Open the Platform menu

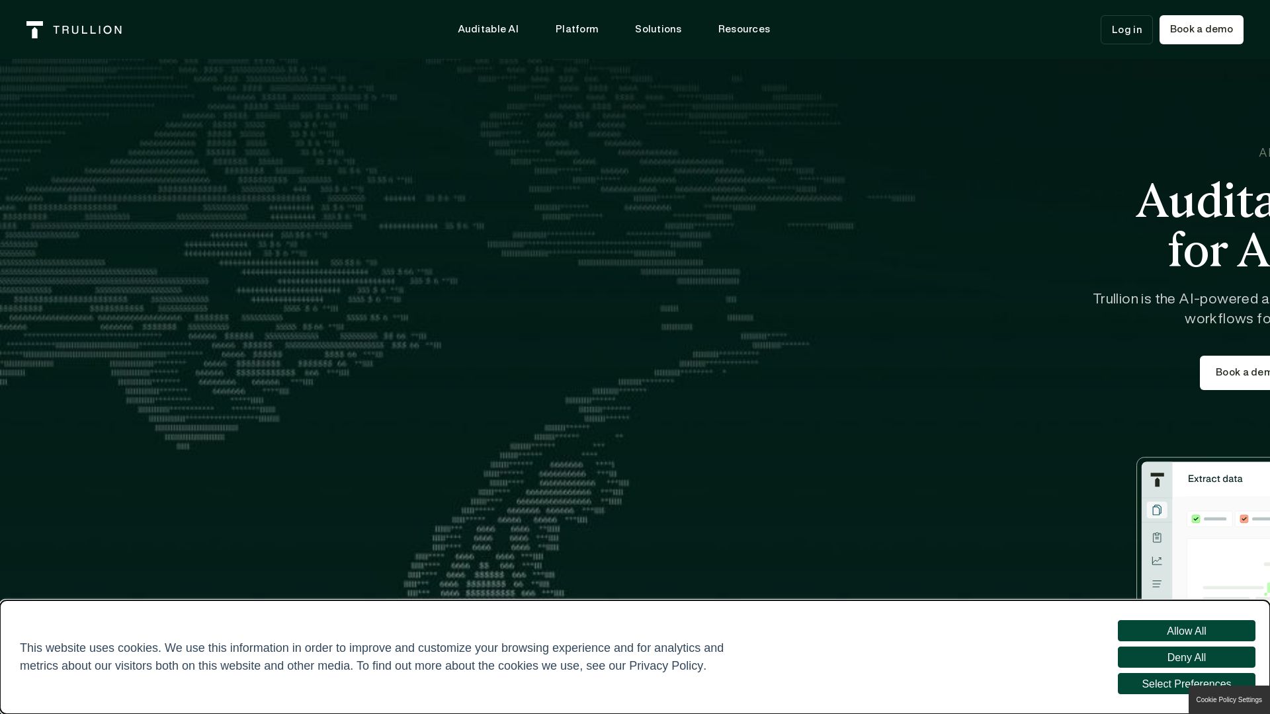577,29
